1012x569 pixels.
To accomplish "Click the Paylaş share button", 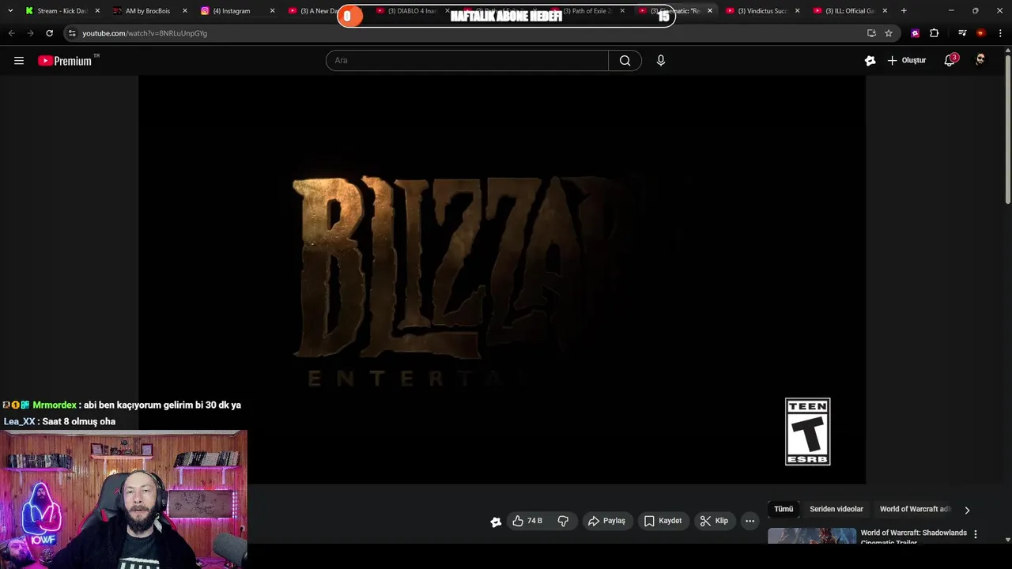I will pyautogui.click(x=606, y=521).
